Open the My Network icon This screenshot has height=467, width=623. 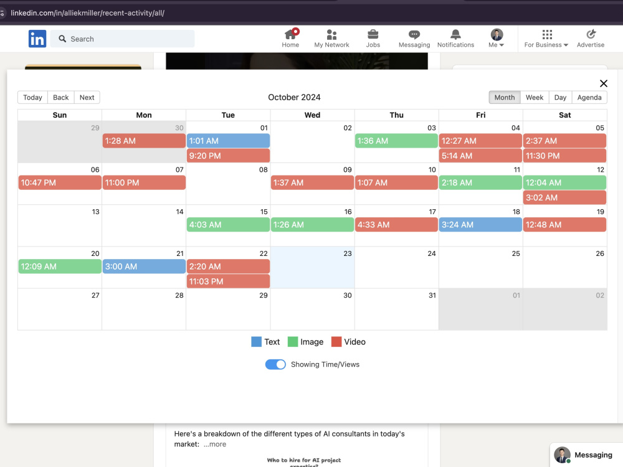(x=332, y=39)
